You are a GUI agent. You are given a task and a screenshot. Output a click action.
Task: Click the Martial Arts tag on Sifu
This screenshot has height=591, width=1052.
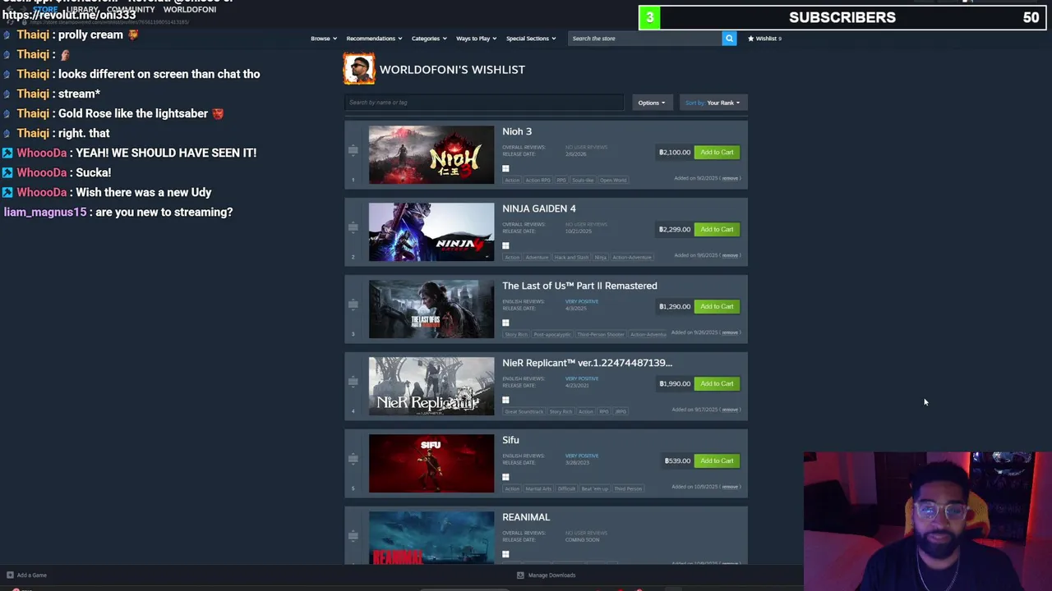pyautogui.click(x=538, y=488)
